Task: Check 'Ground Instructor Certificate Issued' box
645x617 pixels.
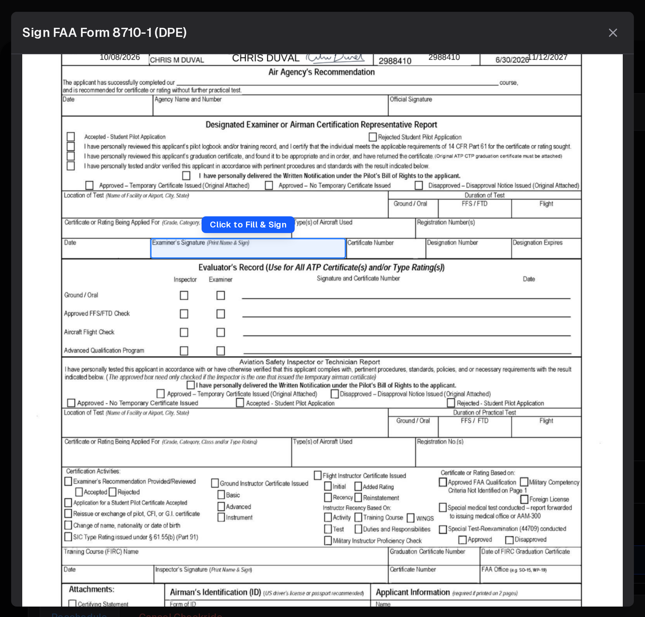Action: [215, 483]
